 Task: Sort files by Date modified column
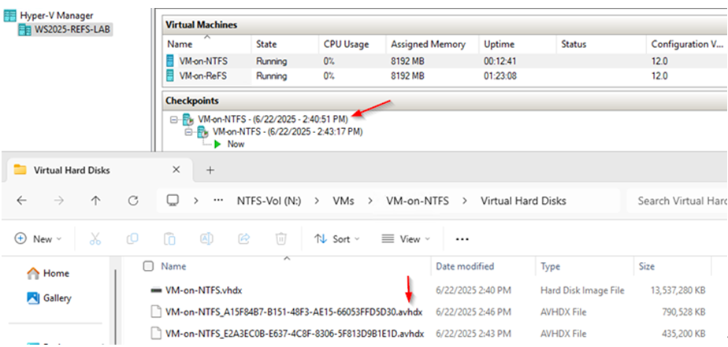tap(465, 266)
